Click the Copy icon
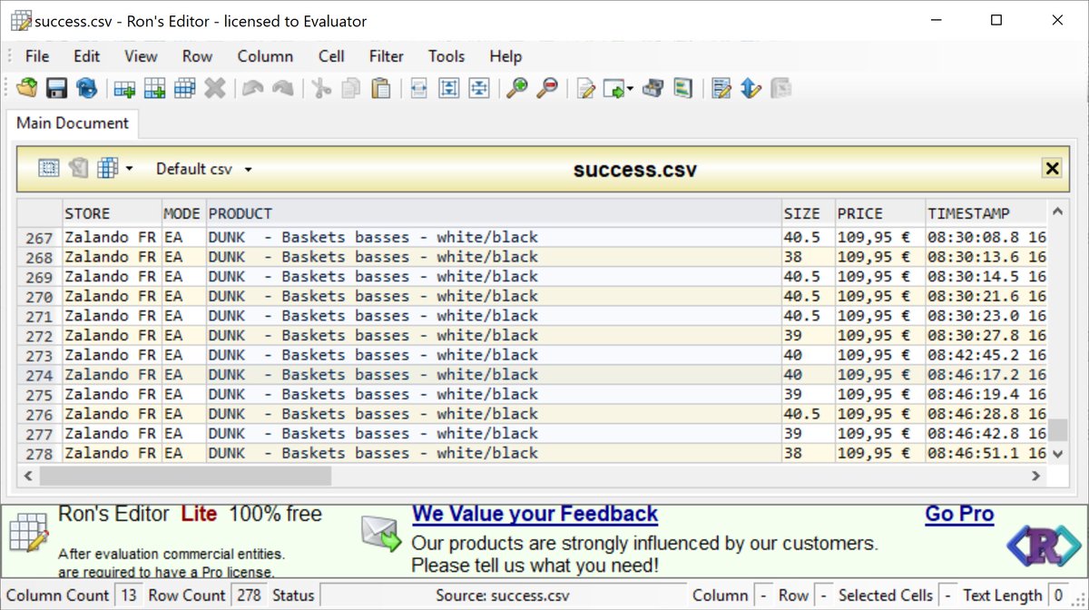 351,88
